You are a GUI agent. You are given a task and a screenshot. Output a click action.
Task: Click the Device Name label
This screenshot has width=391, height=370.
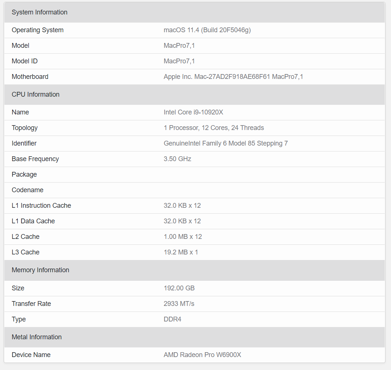point(31,355)
